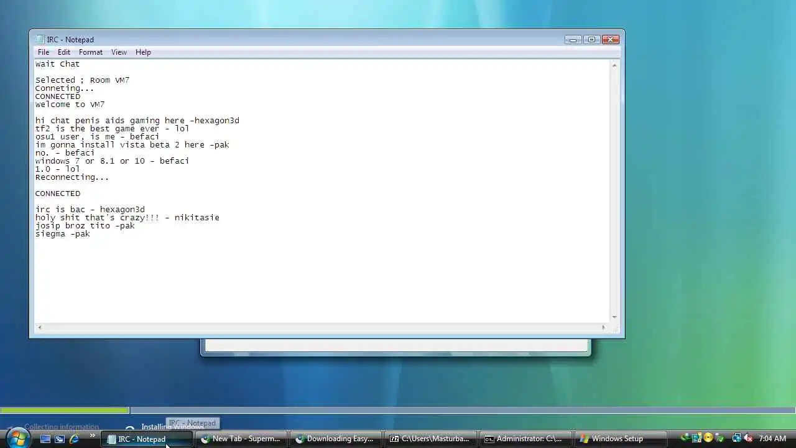Click the Safely Remove Hardware tray icon

[x=720, y=438]
